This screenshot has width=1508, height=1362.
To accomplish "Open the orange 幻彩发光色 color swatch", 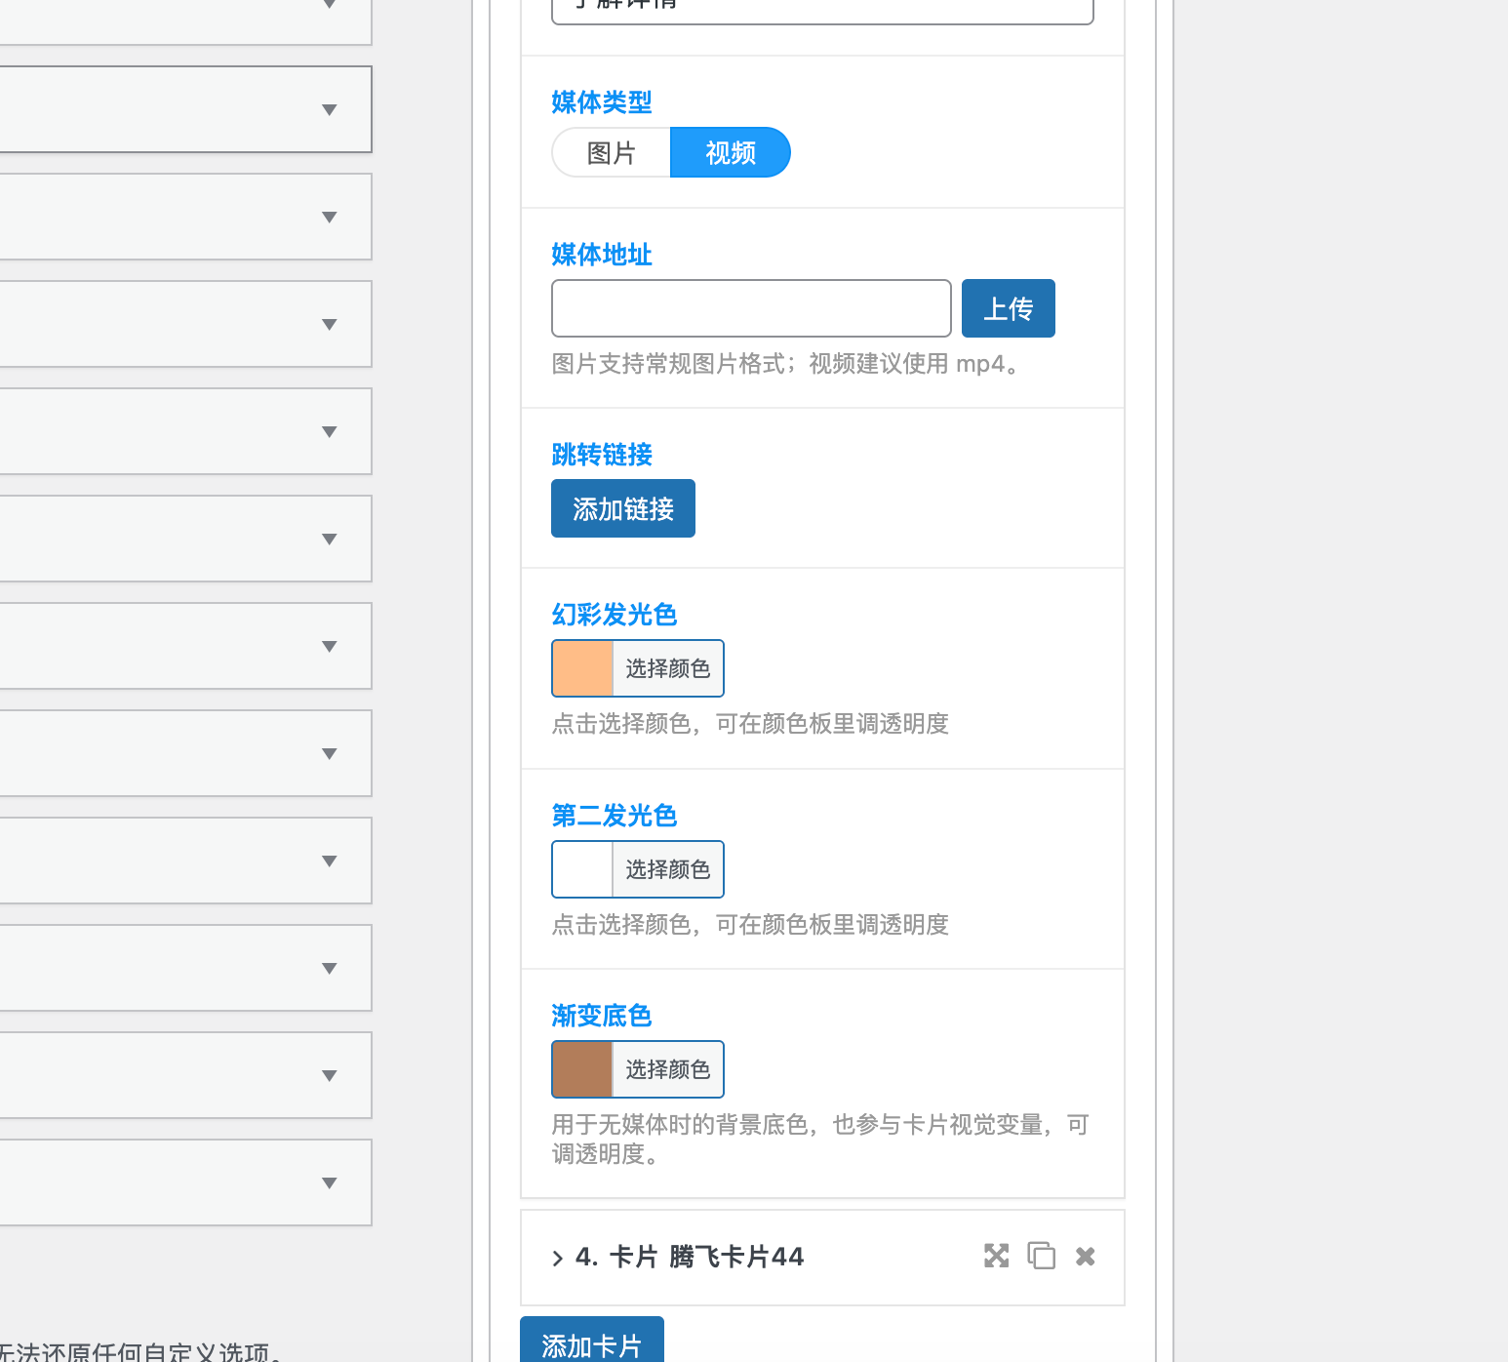I will [x=582, y=668].
